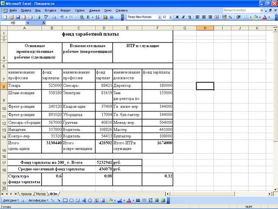Click the fx insert function button
Screen dimensions: 278x209
(x=44, y=23)
